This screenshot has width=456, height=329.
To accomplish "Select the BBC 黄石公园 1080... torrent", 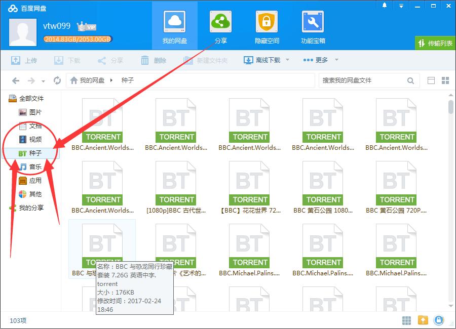I will click(323, 188).
